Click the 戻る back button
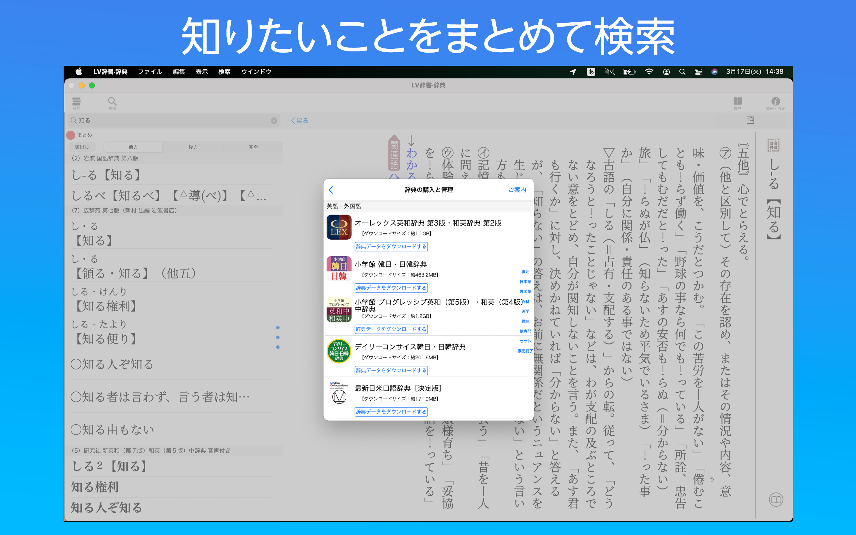 300,121
